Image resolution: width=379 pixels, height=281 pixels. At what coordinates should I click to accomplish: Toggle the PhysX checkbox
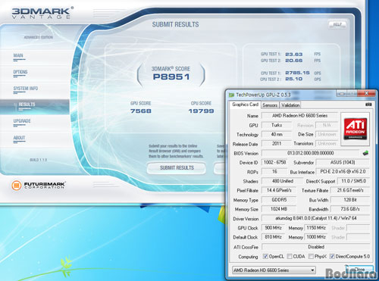click(x=311, y=256)
